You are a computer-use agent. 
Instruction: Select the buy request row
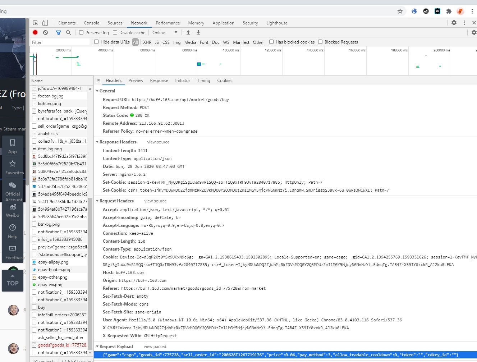point(59,307)
